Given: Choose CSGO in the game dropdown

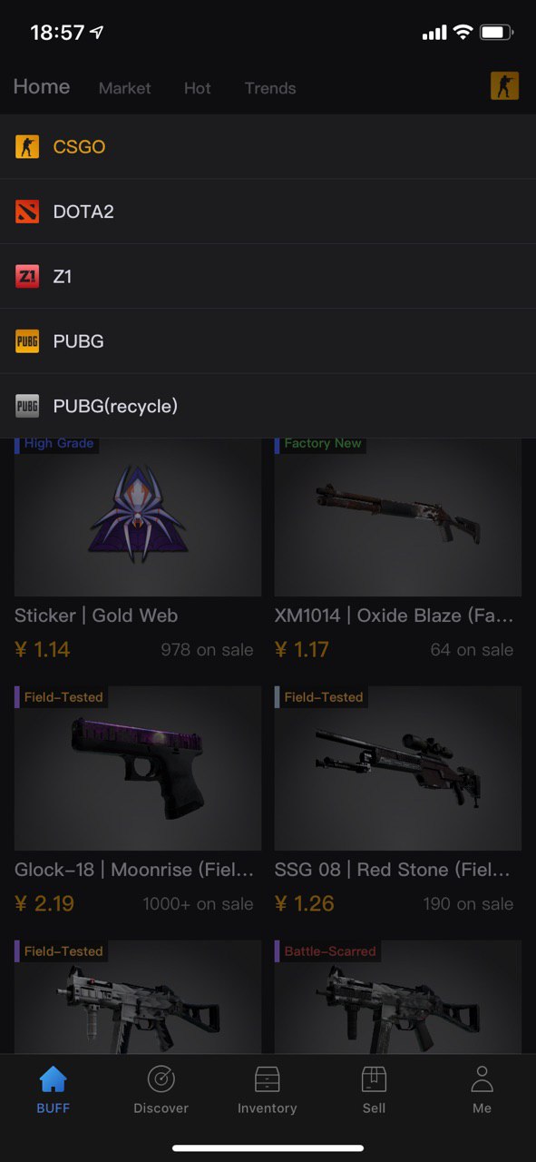Looking at the screenshot, I should pyautogui.click(x=268, y=147).
